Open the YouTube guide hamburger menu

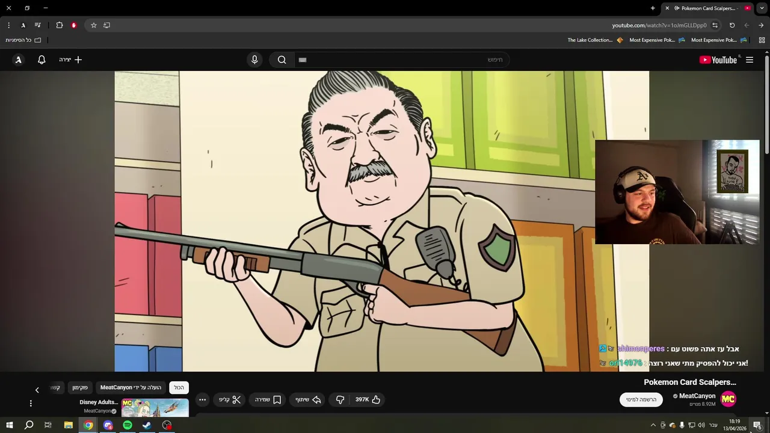(x=750, y=60)
